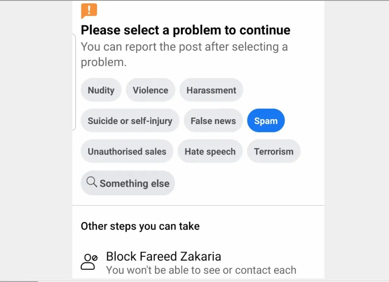Image resolution: width=389 pixels, height=282 pixels.
Task: Select the Terrorism category
Action: [274, 151]
